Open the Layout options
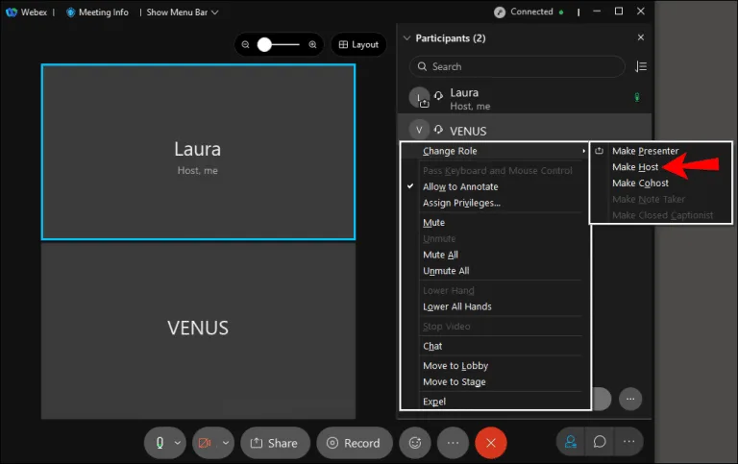Image resolution: width=738 pixels, height=464 pixels. point(358,45)
